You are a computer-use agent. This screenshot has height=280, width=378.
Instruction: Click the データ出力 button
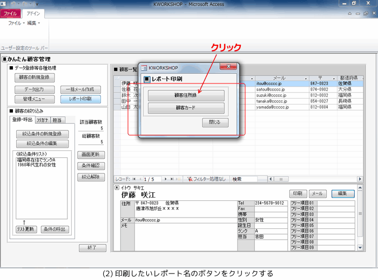[x=34, y=89]
